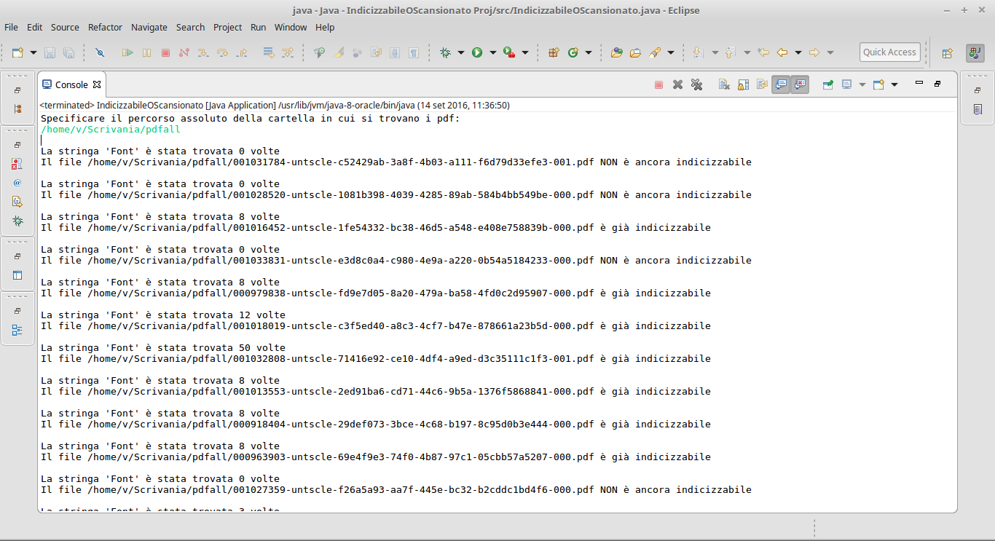Click the main toolbar Terminate icon
The width and height of the screenshot is (995, 541).
(x=165, y=52)
